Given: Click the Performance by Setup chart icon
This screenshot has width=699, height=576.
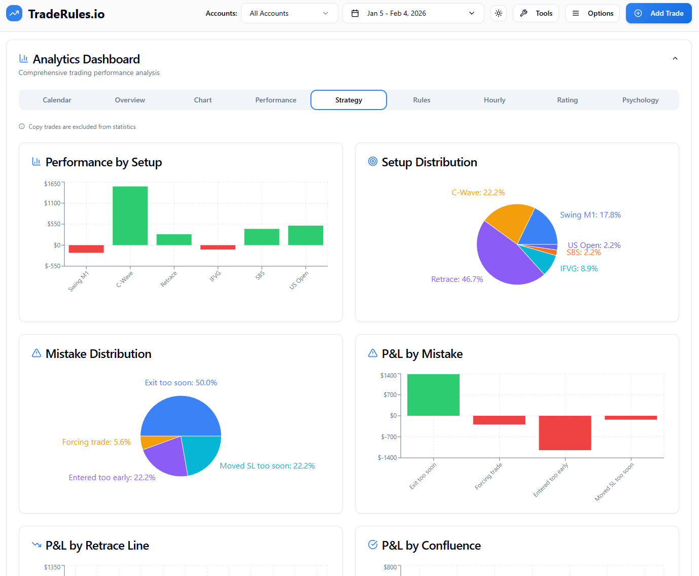Looking at the screenshot, I should coord(36,161).
